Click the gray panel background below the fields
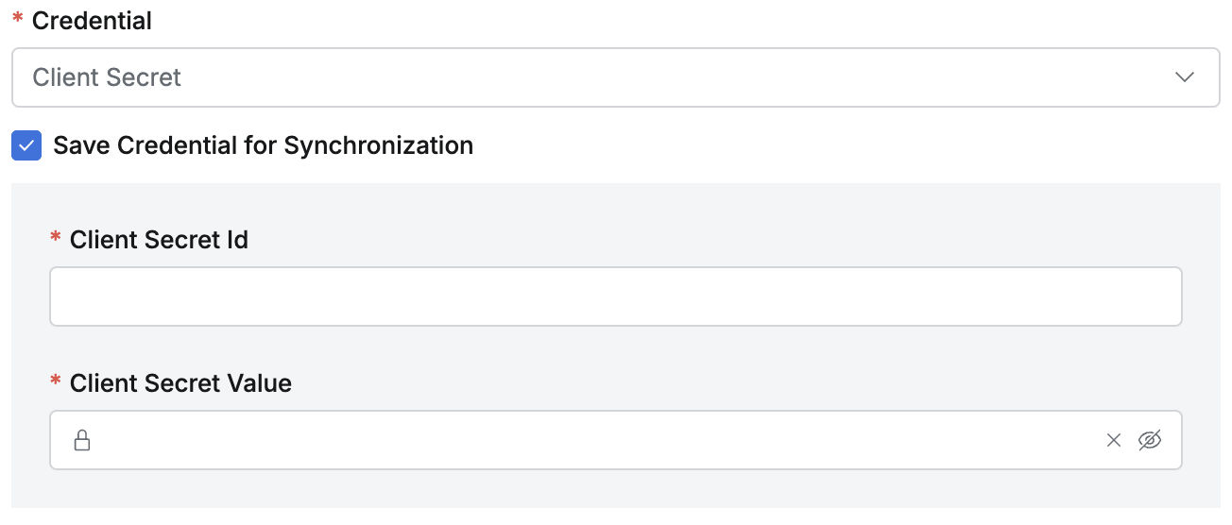This screenshot has height=525, width=1232. click(615, 491)
